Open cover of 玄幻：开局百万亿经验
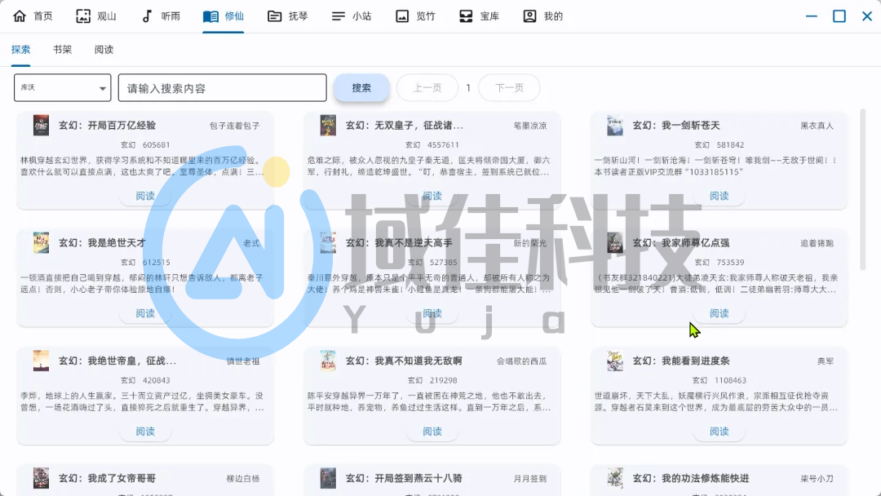Screen dimensions: 881x496 tap(41, 126)
